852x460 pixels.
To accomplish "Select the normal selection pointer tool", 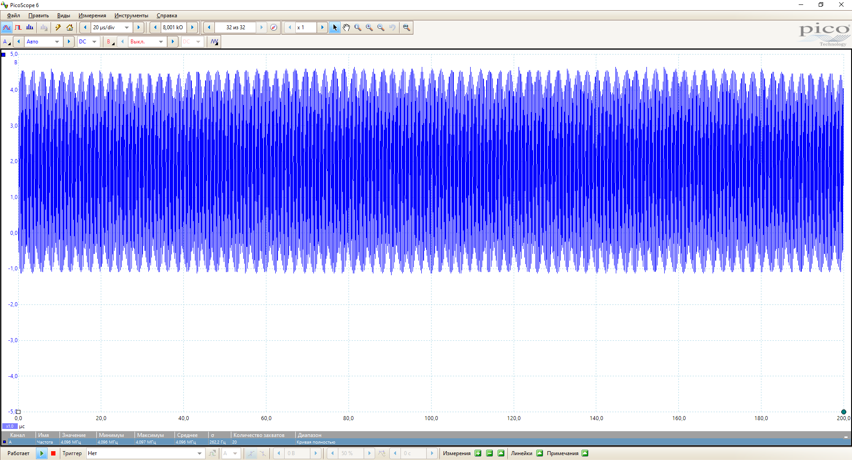I will click(335, 27).
